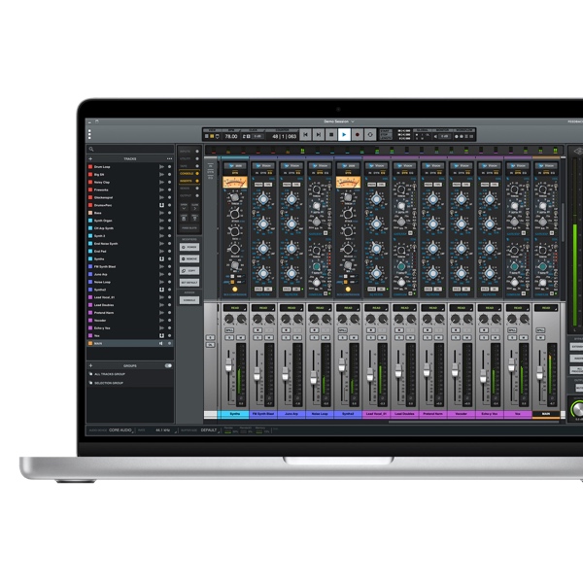Enable the SENDS row in focus browser
The width and height of the screenshot is (583, 583).
pyautogui.click(x=189, y=189)
